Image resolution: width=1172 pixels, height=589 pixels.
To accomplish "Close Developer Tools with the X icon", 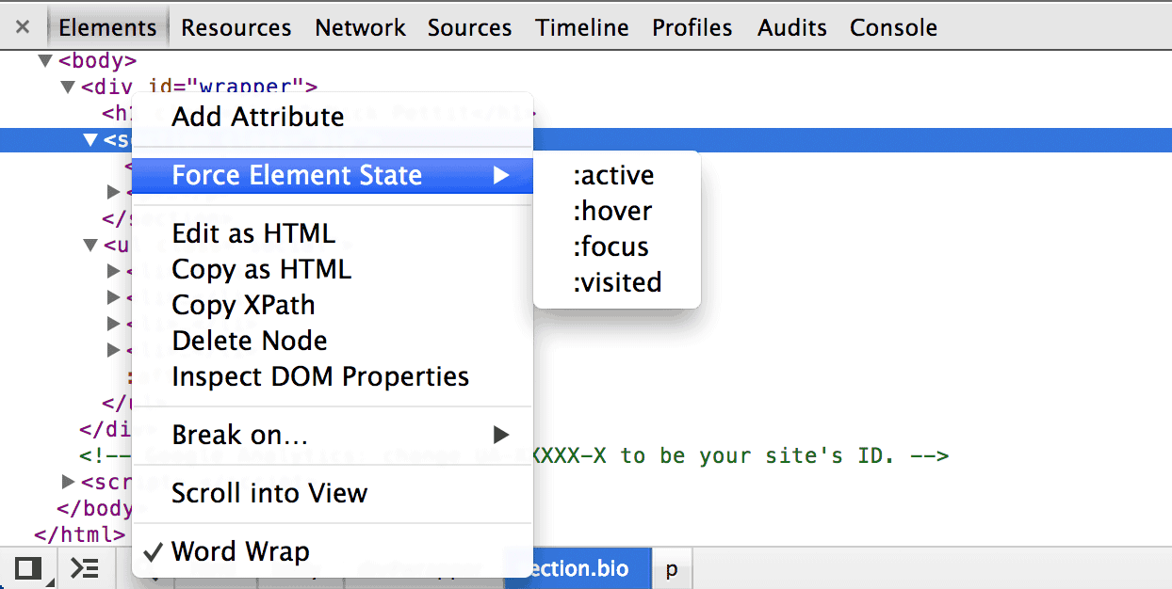I will point(22,26).
